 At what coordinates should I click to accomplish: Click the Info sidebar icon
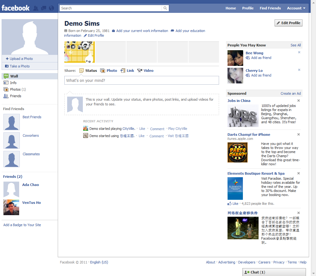click(6, 83)
